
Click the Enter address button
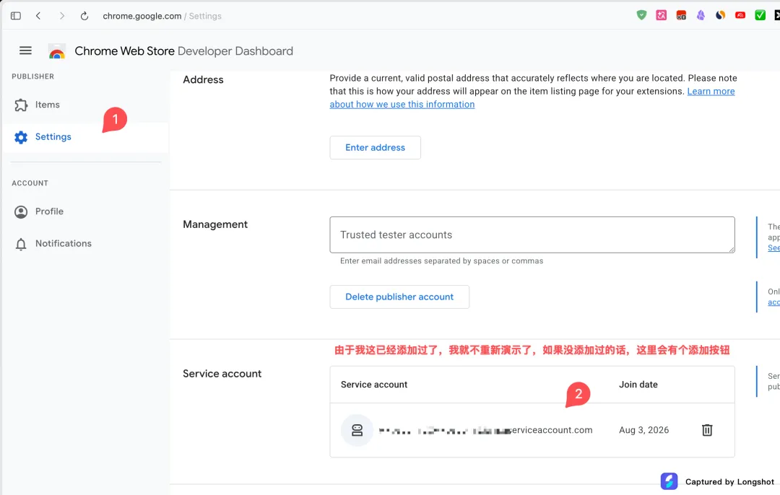point(375,148)
